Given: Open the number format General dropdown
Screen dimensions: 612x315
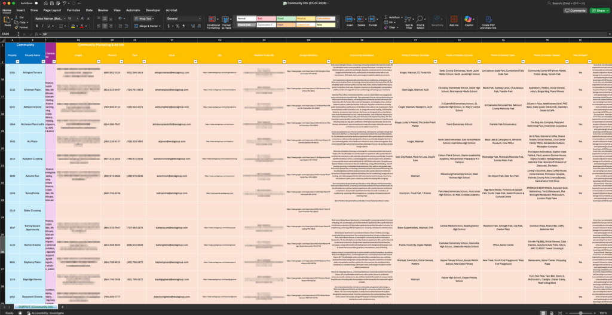Looking at the screenshot, I should pyautogui.click(x=202, y=19).
